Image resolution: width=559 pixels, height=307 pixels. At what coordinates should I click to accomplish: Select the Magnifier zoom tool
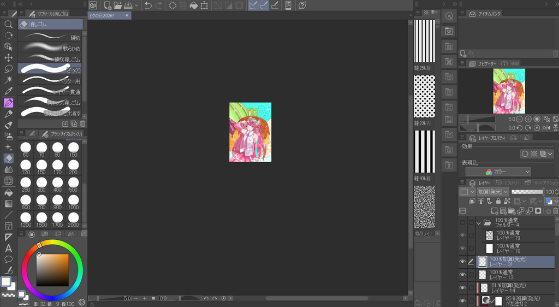(8, 25)
